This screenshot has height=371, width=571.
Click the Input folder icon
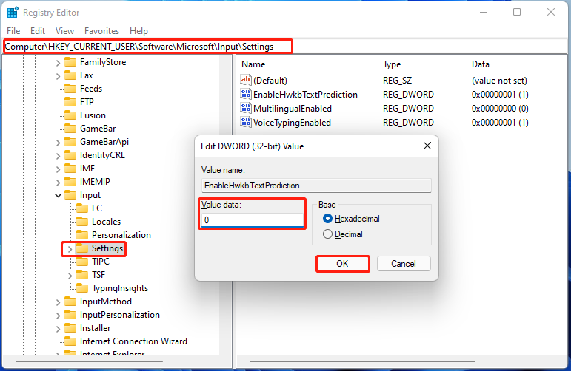70,195
